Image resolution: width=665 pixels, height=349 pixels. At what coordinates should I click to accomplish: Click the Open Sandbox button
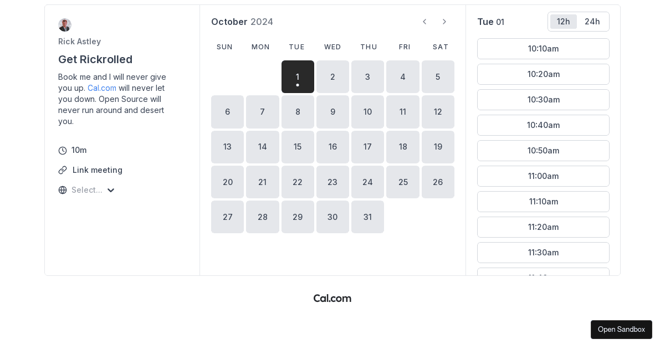click(x=621, y=330)
